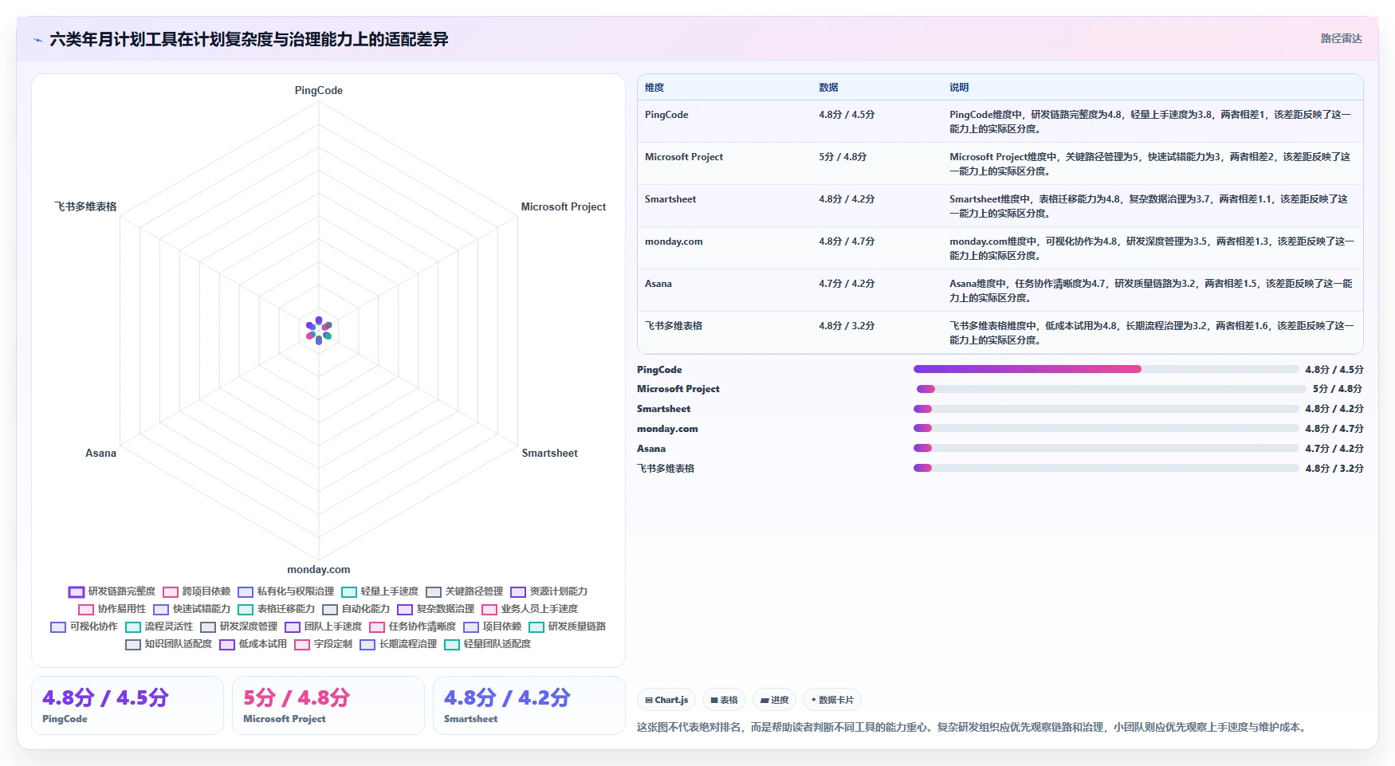Click the radar axis label Asana
This screenshot has width=1395, height=766.
pos(101,453)
